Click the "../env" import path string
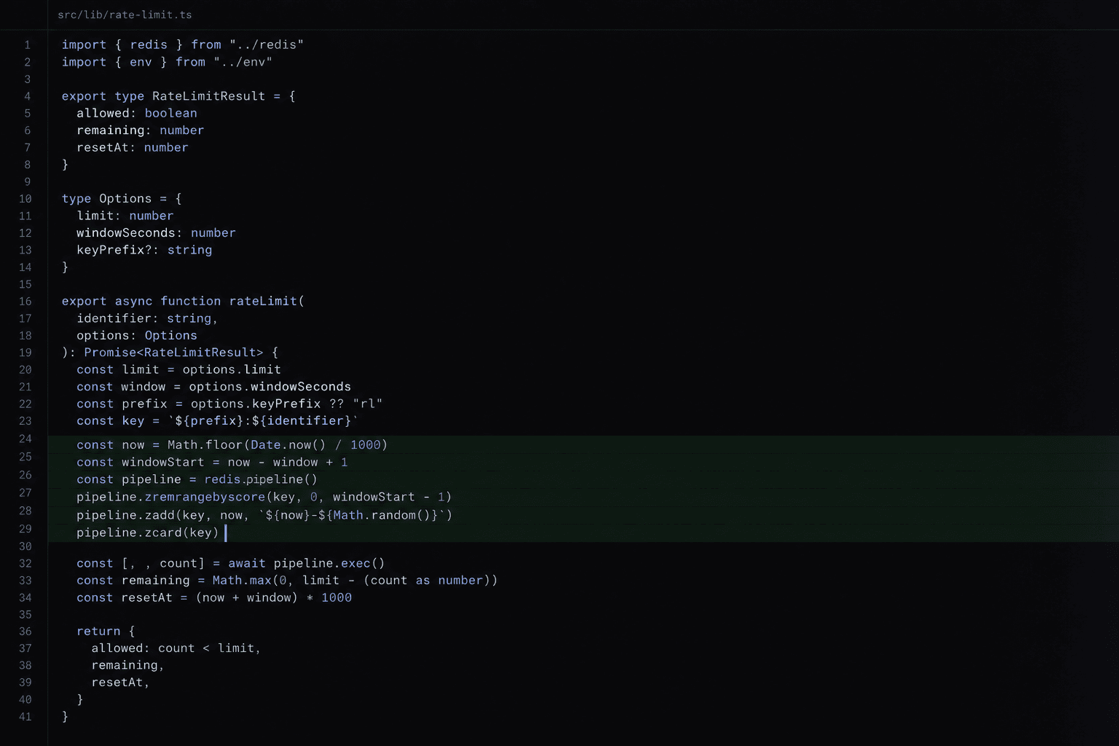The image size is (1119, 746). point(243,62)
